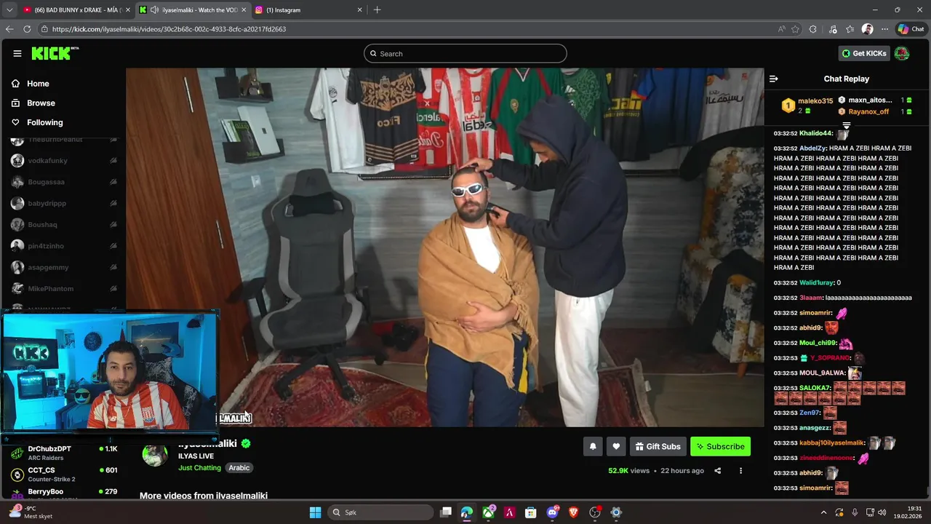Open asapgemmy offline channel
Screen dimensions: 931x524
63,268
